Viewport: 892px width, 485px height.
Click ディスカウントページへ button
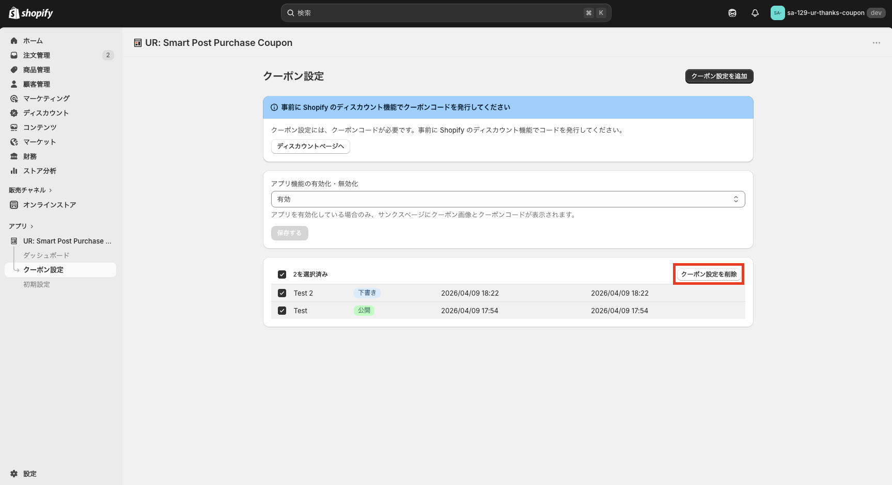click(310, 147)
